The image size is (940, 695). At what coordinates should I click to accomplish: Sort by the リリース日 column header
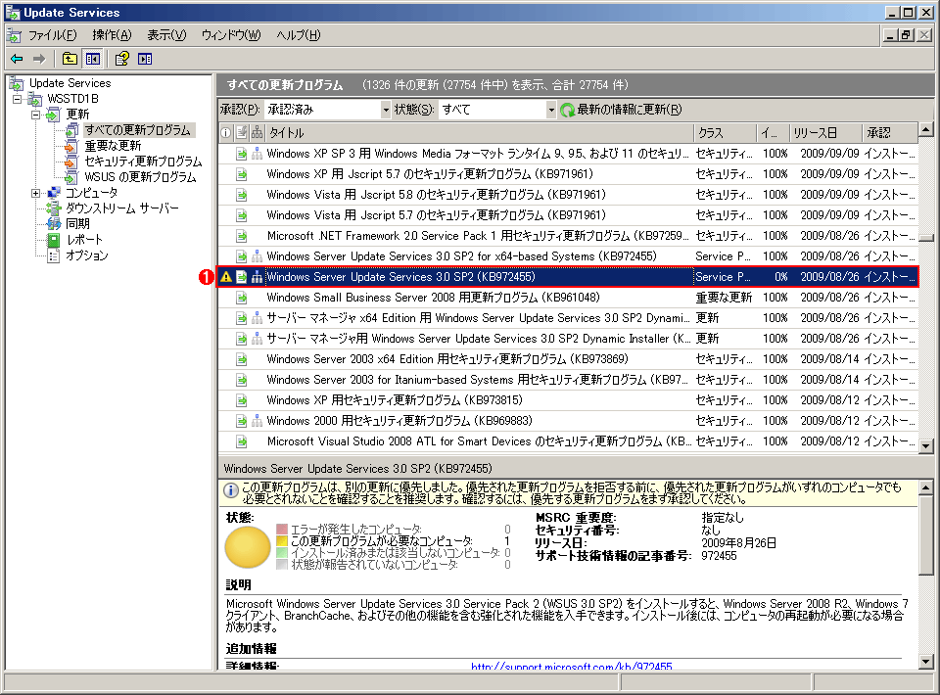tap(824, 132)
